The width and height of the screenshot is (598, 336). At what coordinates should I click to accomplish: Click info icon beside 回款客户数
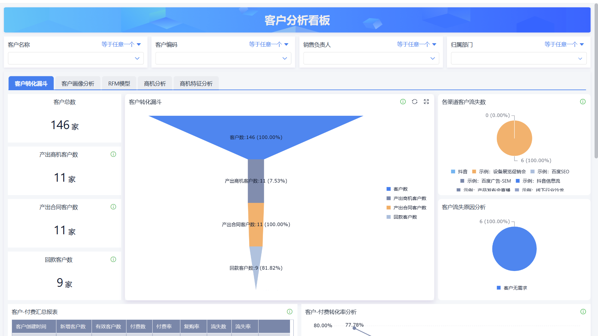(x=113, y=259)
